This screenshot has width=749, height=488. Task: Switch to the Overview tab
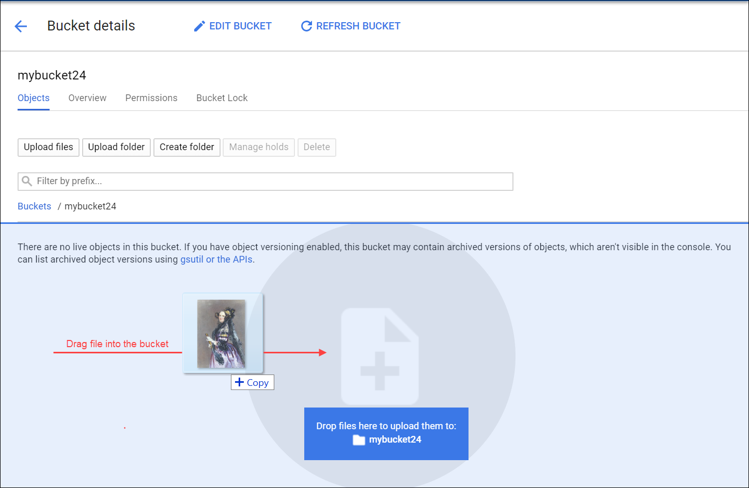pyautogui.click(x=87, y=98)
